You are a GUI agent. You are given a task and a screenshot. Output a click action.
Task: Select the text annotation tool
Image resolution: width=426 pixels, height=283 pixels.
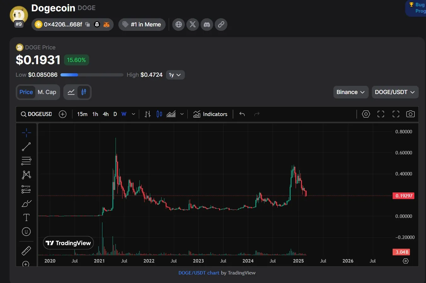click(26, 218)
